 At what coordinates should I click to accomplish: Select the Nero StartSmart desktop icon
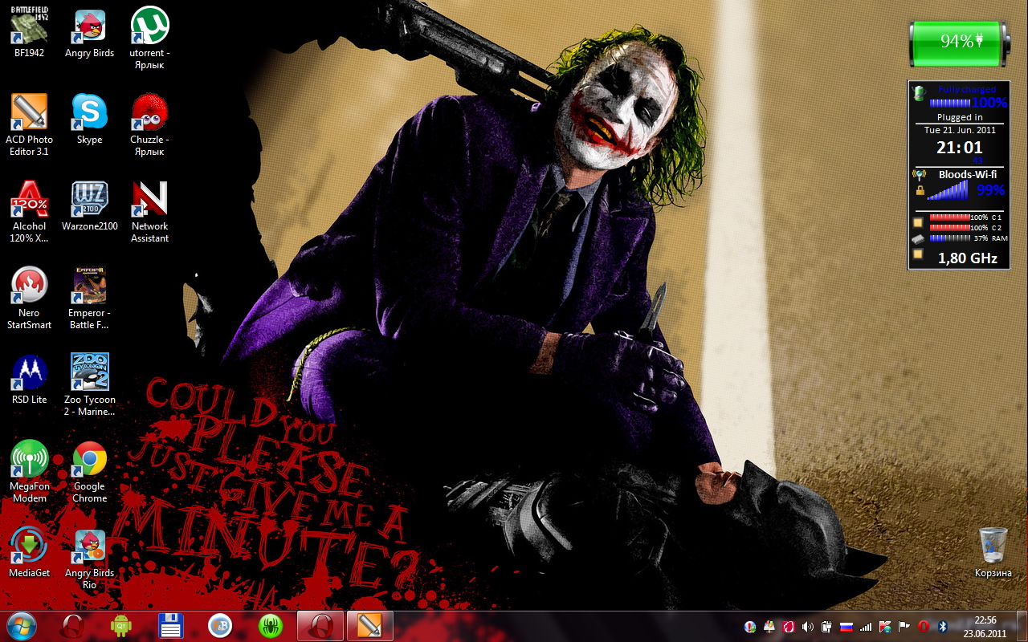pos(29,298)
